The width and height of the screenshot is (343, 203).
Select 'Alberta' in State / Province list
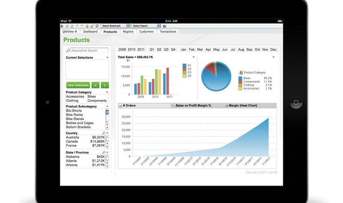tap(85, 161)
